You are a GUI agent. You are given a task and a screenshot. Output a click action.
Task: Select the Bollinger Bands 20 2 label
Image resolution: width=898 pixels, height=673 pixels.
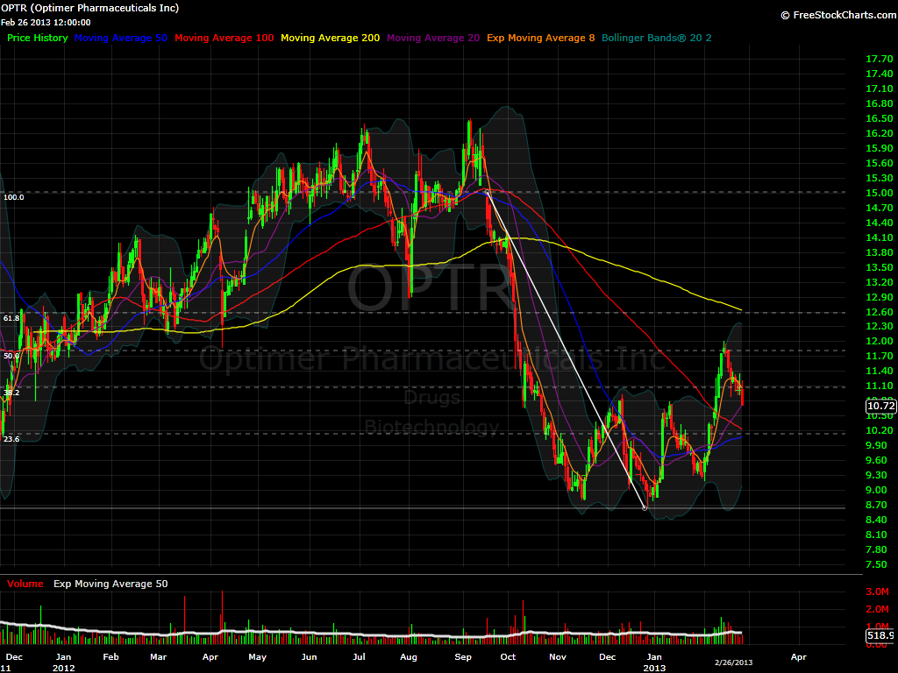[656, 38]
